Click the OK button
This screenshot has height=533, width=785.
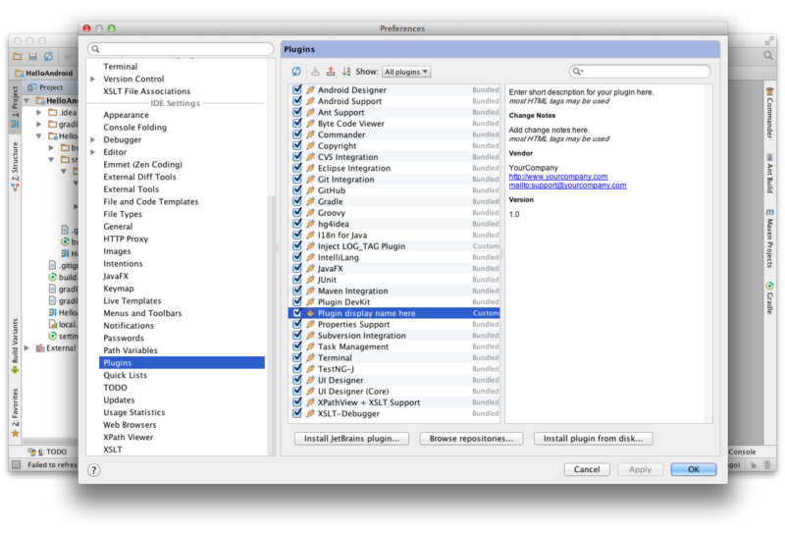pos(694,469)
